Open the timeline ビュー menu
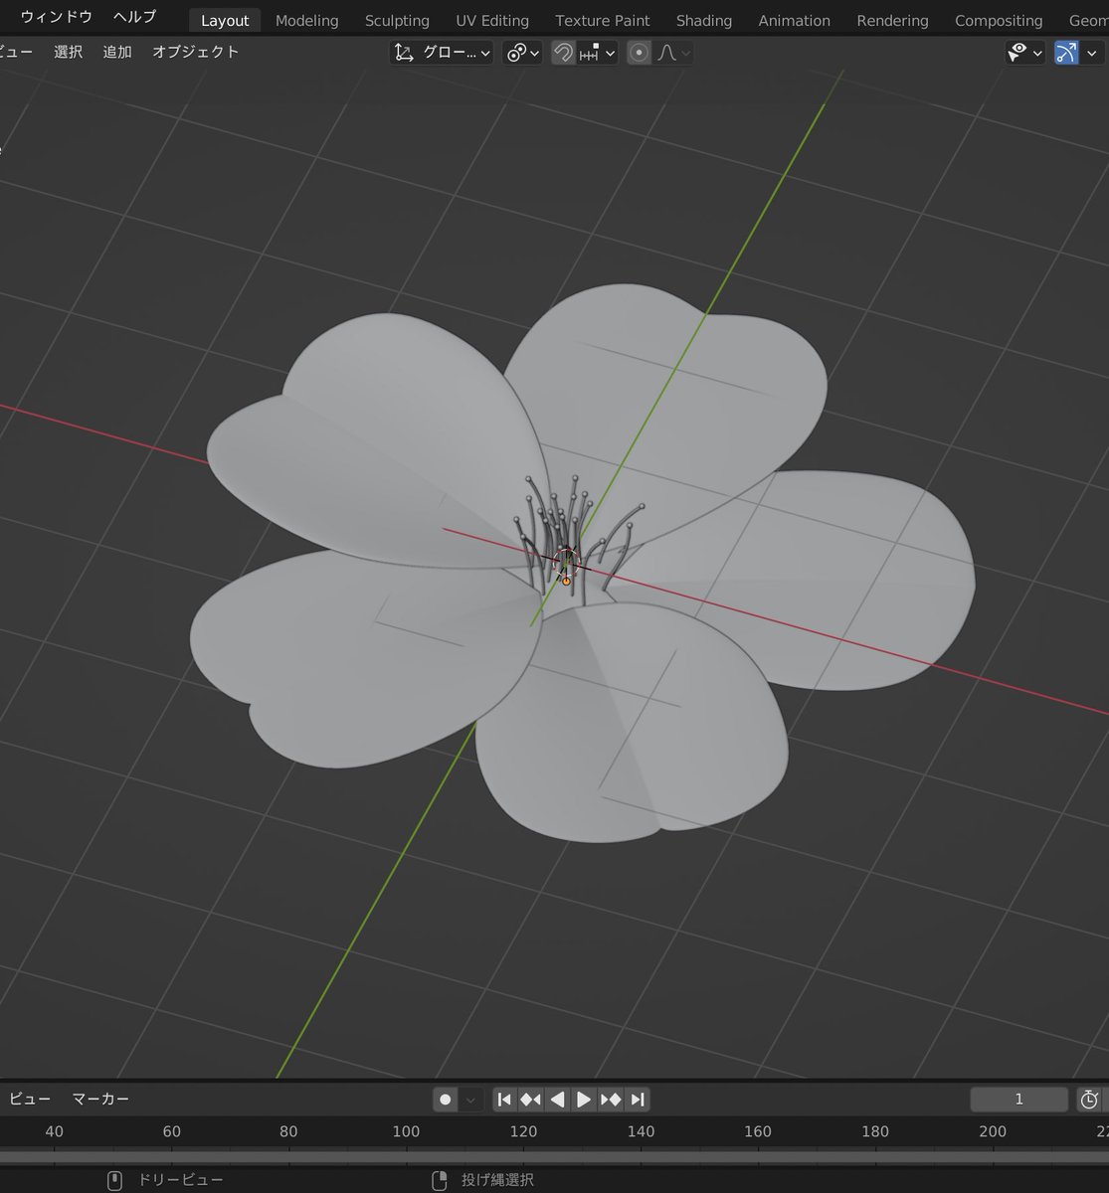The width and height of the screenshot is (1109, 1193). (x=30, y=1099)
